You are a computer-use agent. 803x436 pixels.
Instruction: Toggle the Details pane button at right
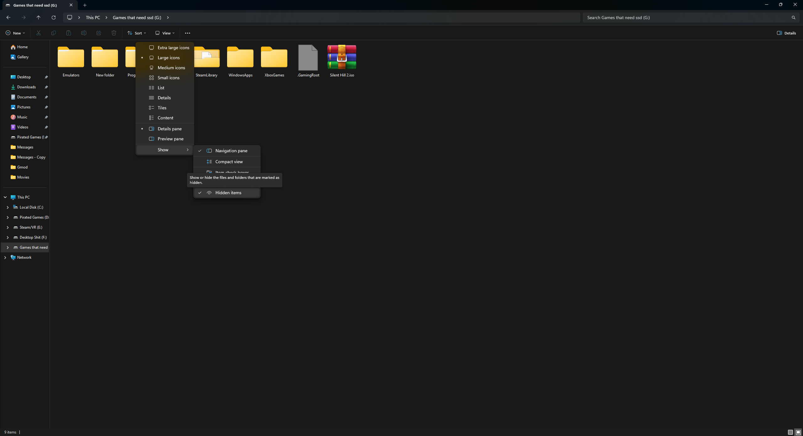pos(786,33)
